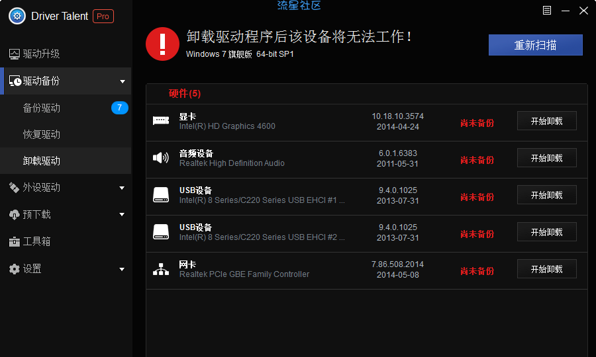Click 开始卸载 for Realtek High Definition Audio
The image size is (596, 357).
click(546, 158)
